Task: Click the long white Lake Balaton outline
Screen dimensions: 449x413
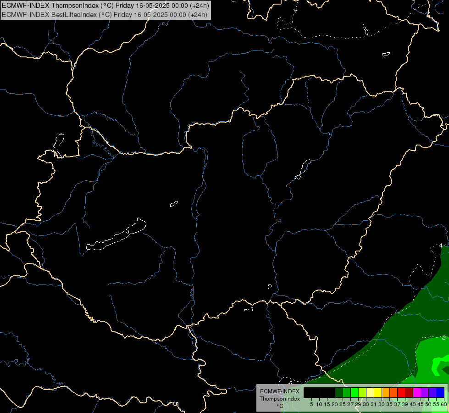Action: (117, 234)
